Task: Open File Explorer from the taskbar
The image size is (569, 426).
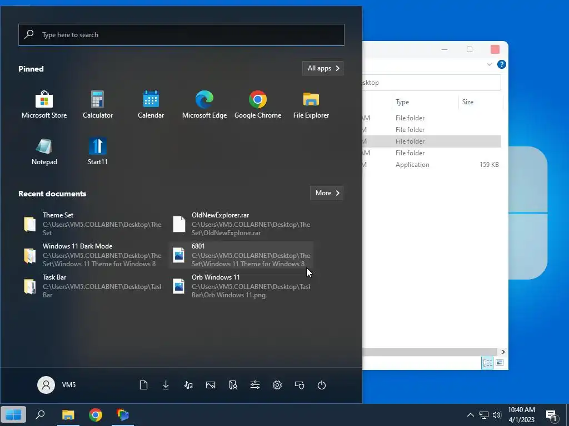Action: coord(68,415)
